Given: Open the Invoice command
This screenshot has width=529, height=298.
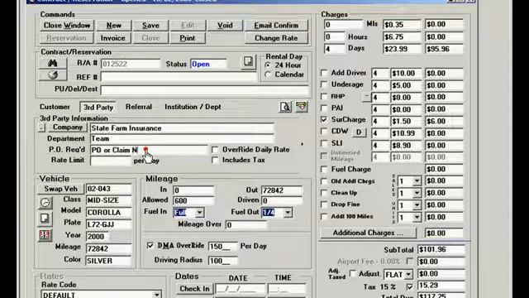Looking at the screenshot, I should pos(112,38).
